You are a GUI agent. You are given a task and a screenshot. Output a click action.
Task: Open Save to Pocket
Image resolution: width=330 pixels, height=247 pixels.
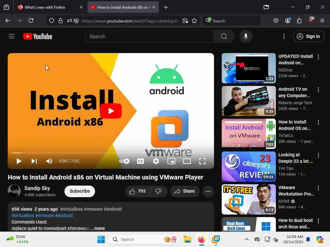pyautogui.click(x=276, y=21)
